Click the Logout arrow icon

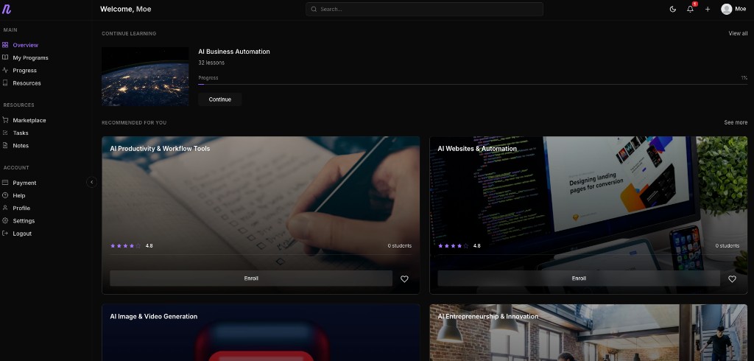pos(5,234)
